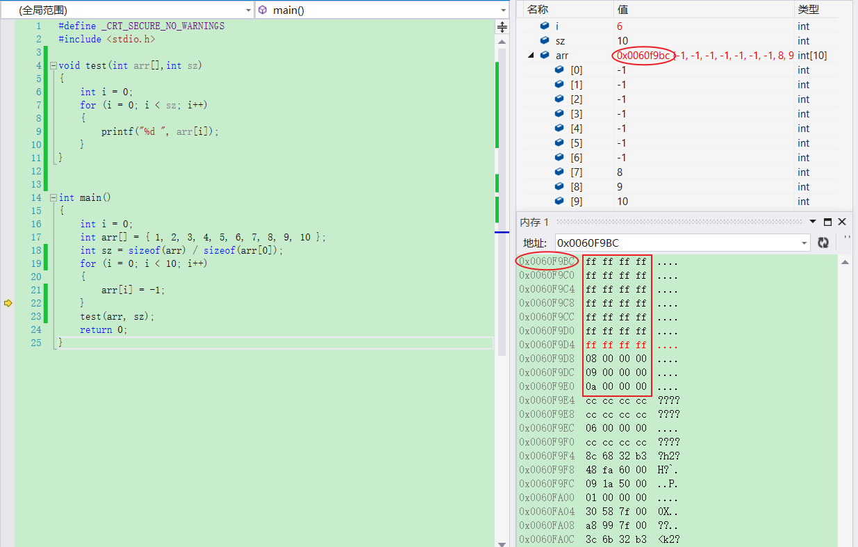Select the value 10 of element [9]
The height and width of the screenshot is (547, 858).
tap(622, 201)
